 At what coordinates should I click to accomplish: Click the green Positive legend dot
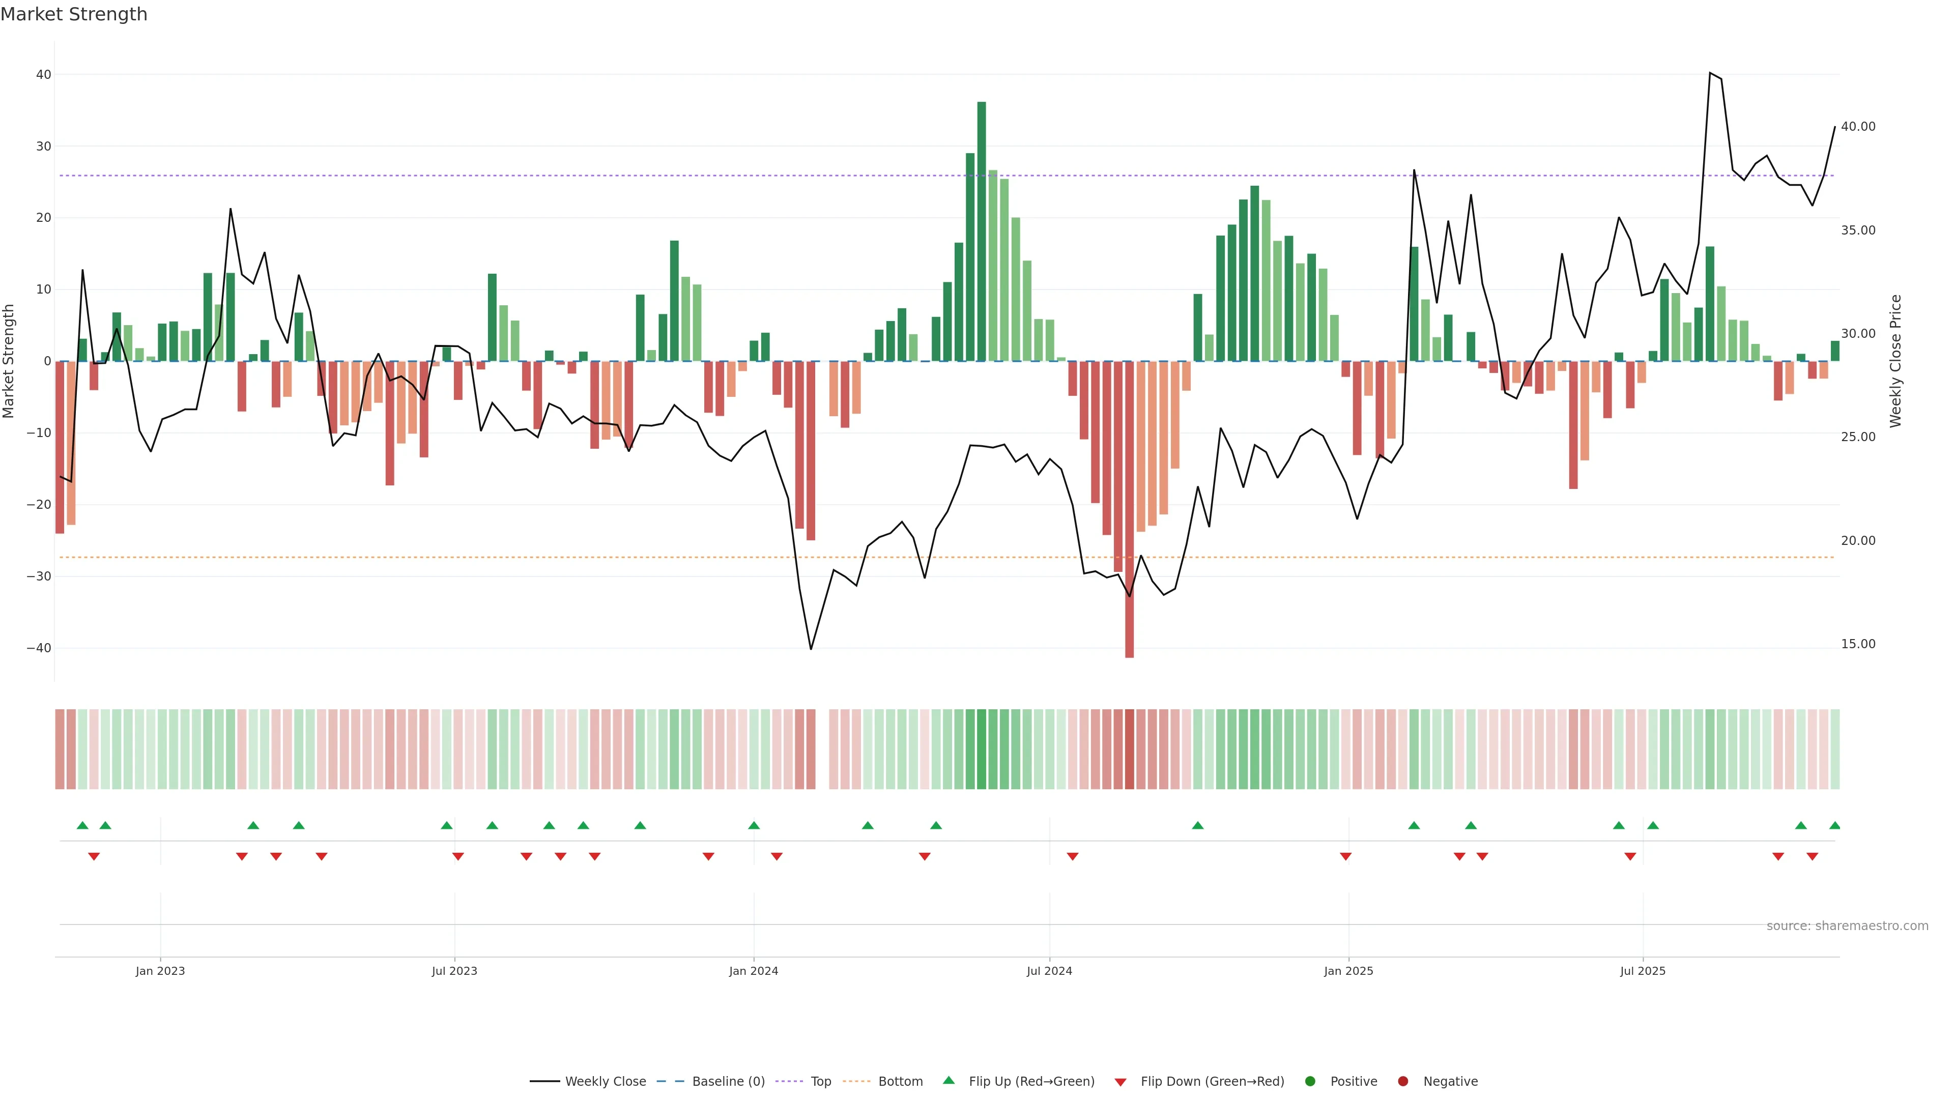1310,1081
